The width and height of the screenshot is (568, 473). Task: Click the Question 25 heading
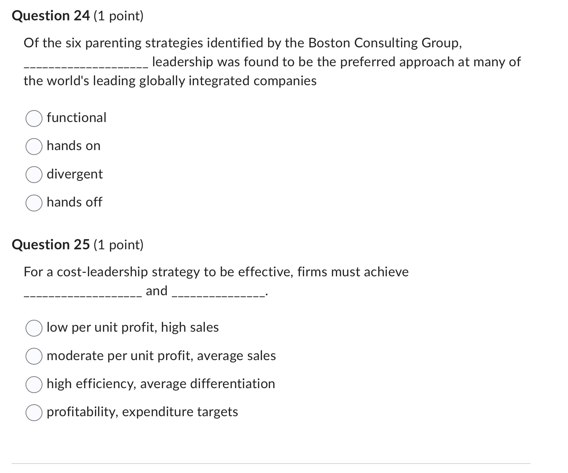pos(77,244)
